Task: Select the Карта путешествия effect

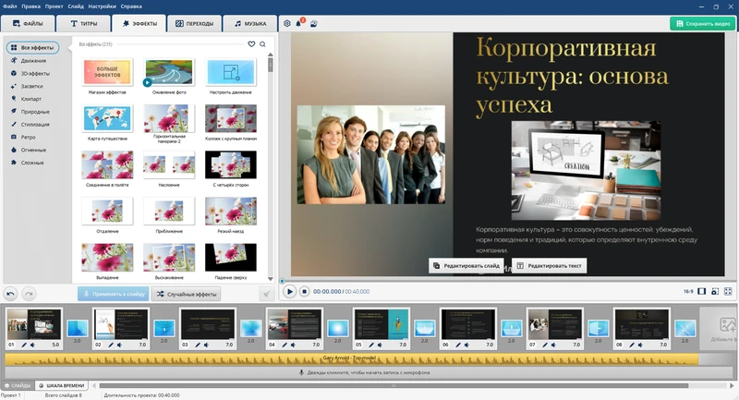Action: coord(107,119)
